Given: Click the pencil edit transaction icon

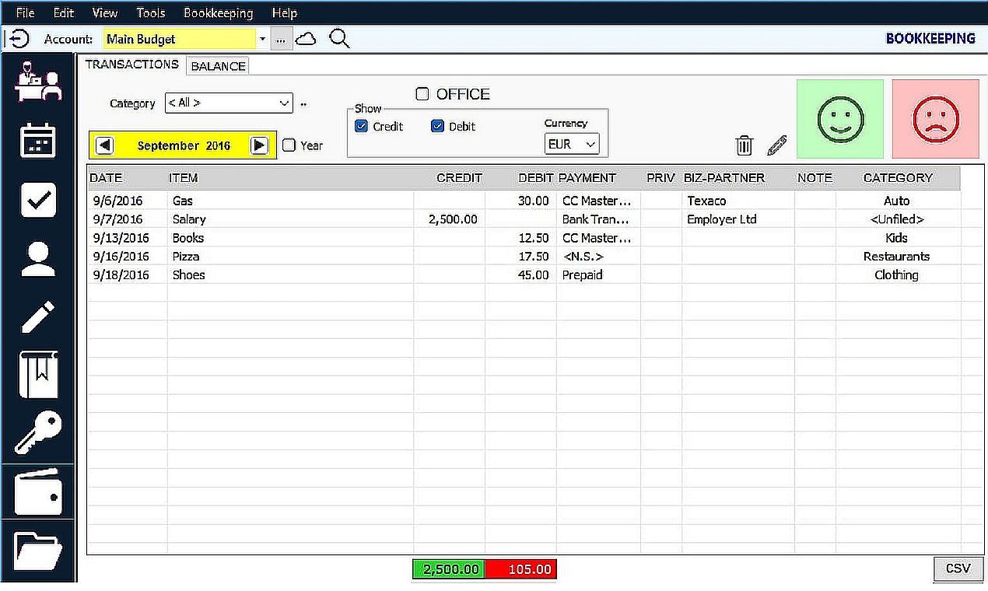Looking at the screenshot, I should coord(777,145).
